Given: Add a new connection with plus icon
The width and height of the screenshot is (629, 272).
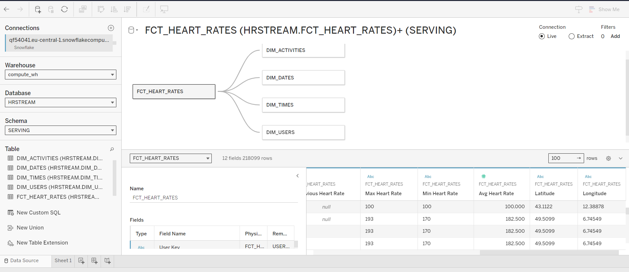Looking at the screenshot, I should click(111, 28).
